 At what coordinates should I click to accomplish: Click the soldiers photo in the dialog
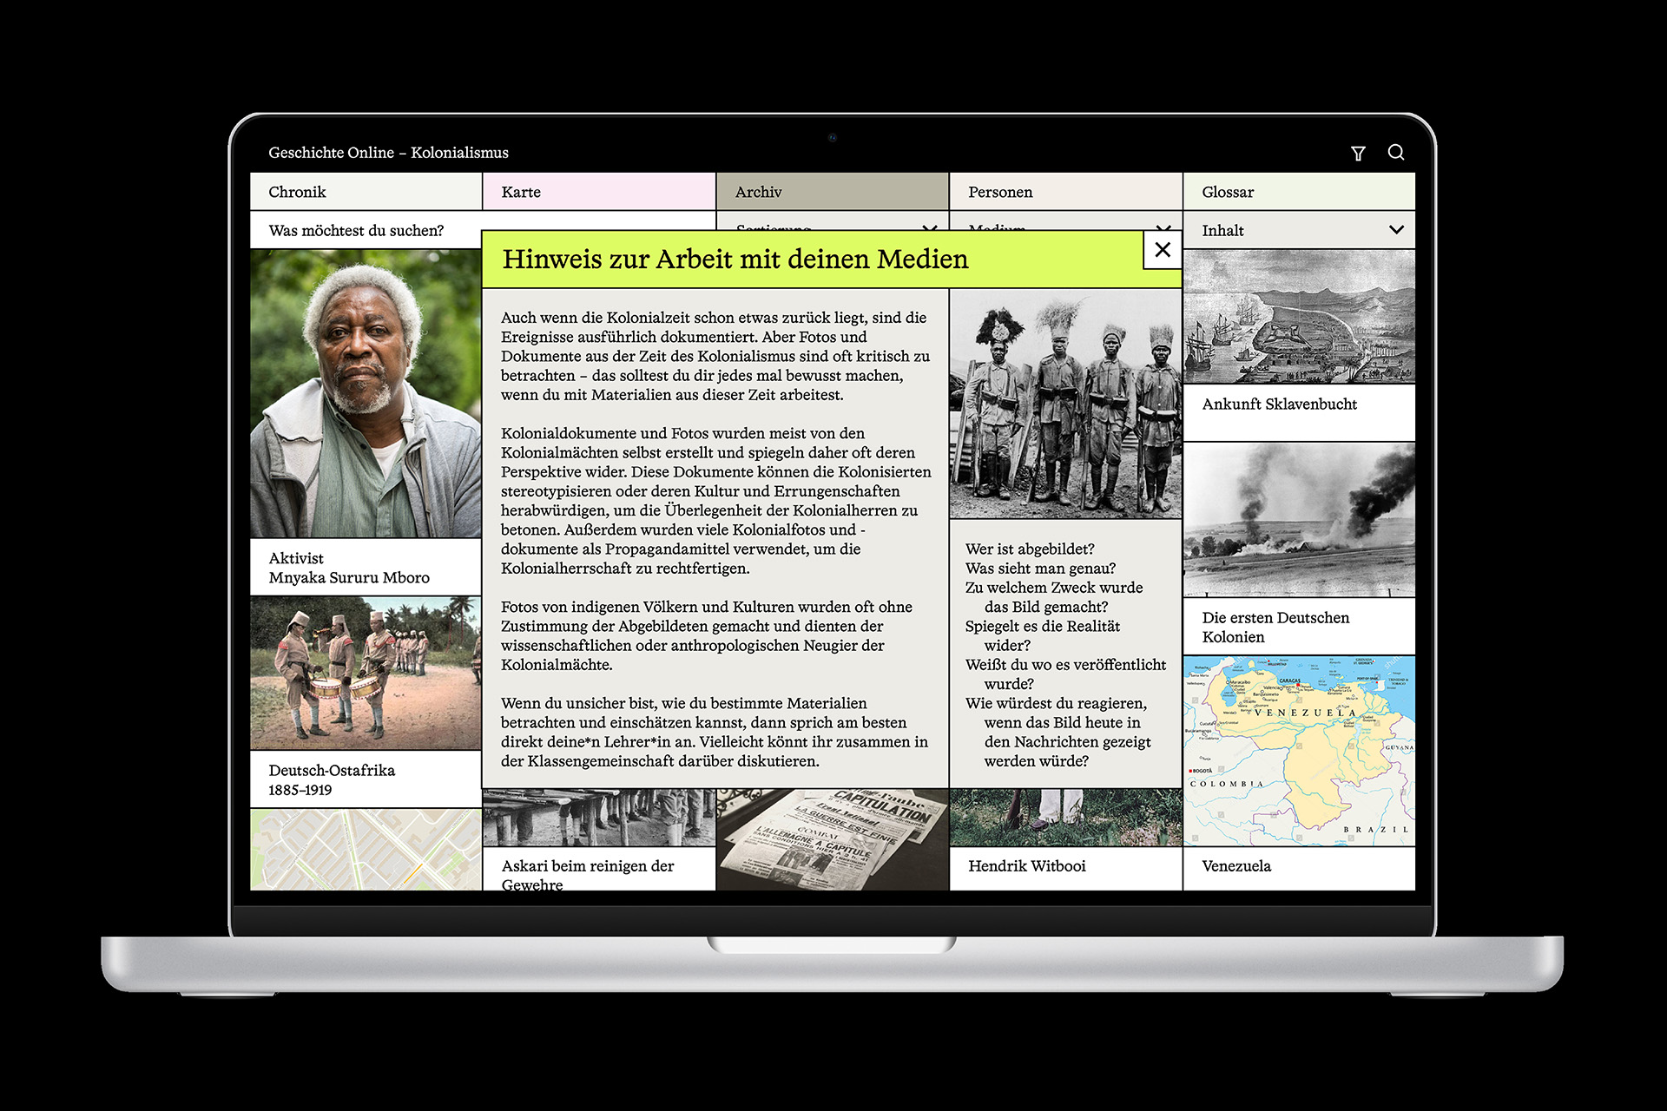pos(1066,404)
